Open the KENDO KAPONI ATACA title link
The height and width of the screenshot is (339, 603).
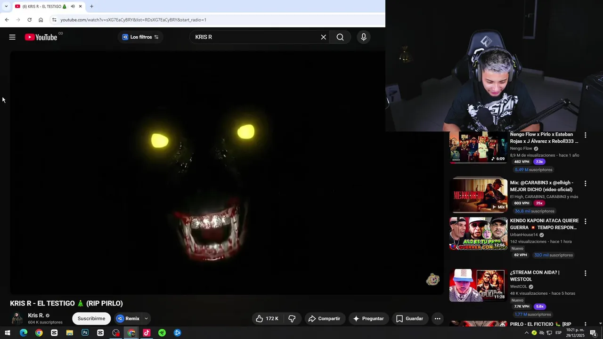pyautogui.click(x=544, y=224)
